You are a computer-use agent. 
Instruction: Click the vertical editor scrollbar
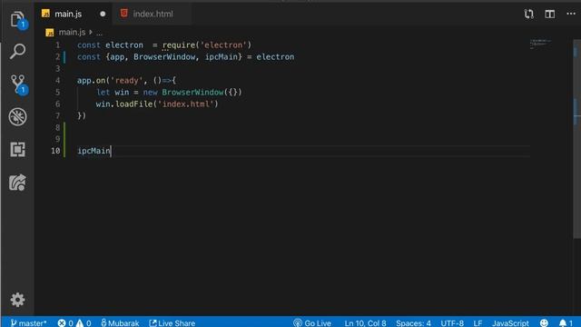tap(577, 139)
